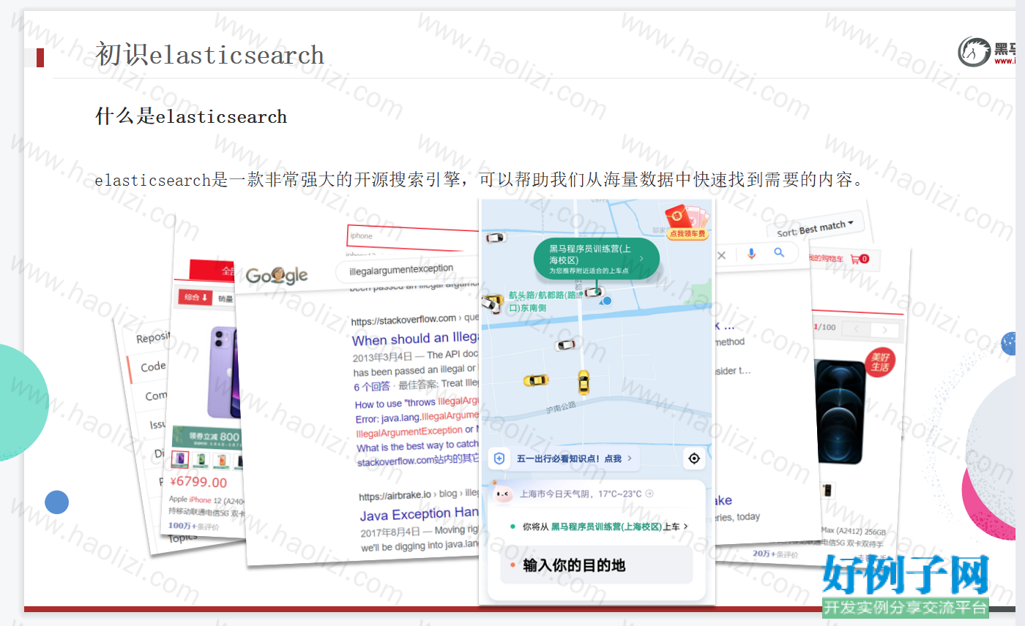Screen dimensions: 1025x626
Task: Tap the blue shield safety icon
Action: click(499, 459)
